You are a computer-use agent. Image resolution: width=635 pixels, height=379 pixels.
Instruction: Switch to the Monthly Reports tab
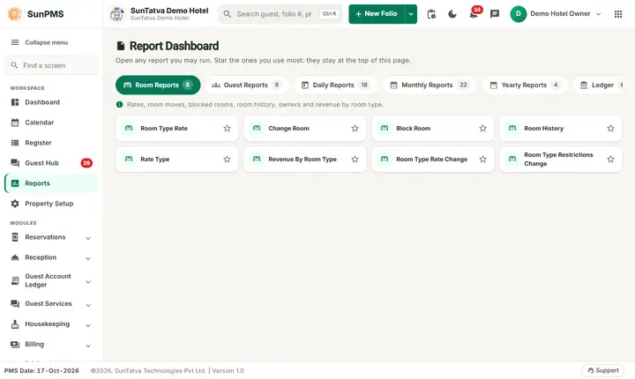(x=430, y=85)
